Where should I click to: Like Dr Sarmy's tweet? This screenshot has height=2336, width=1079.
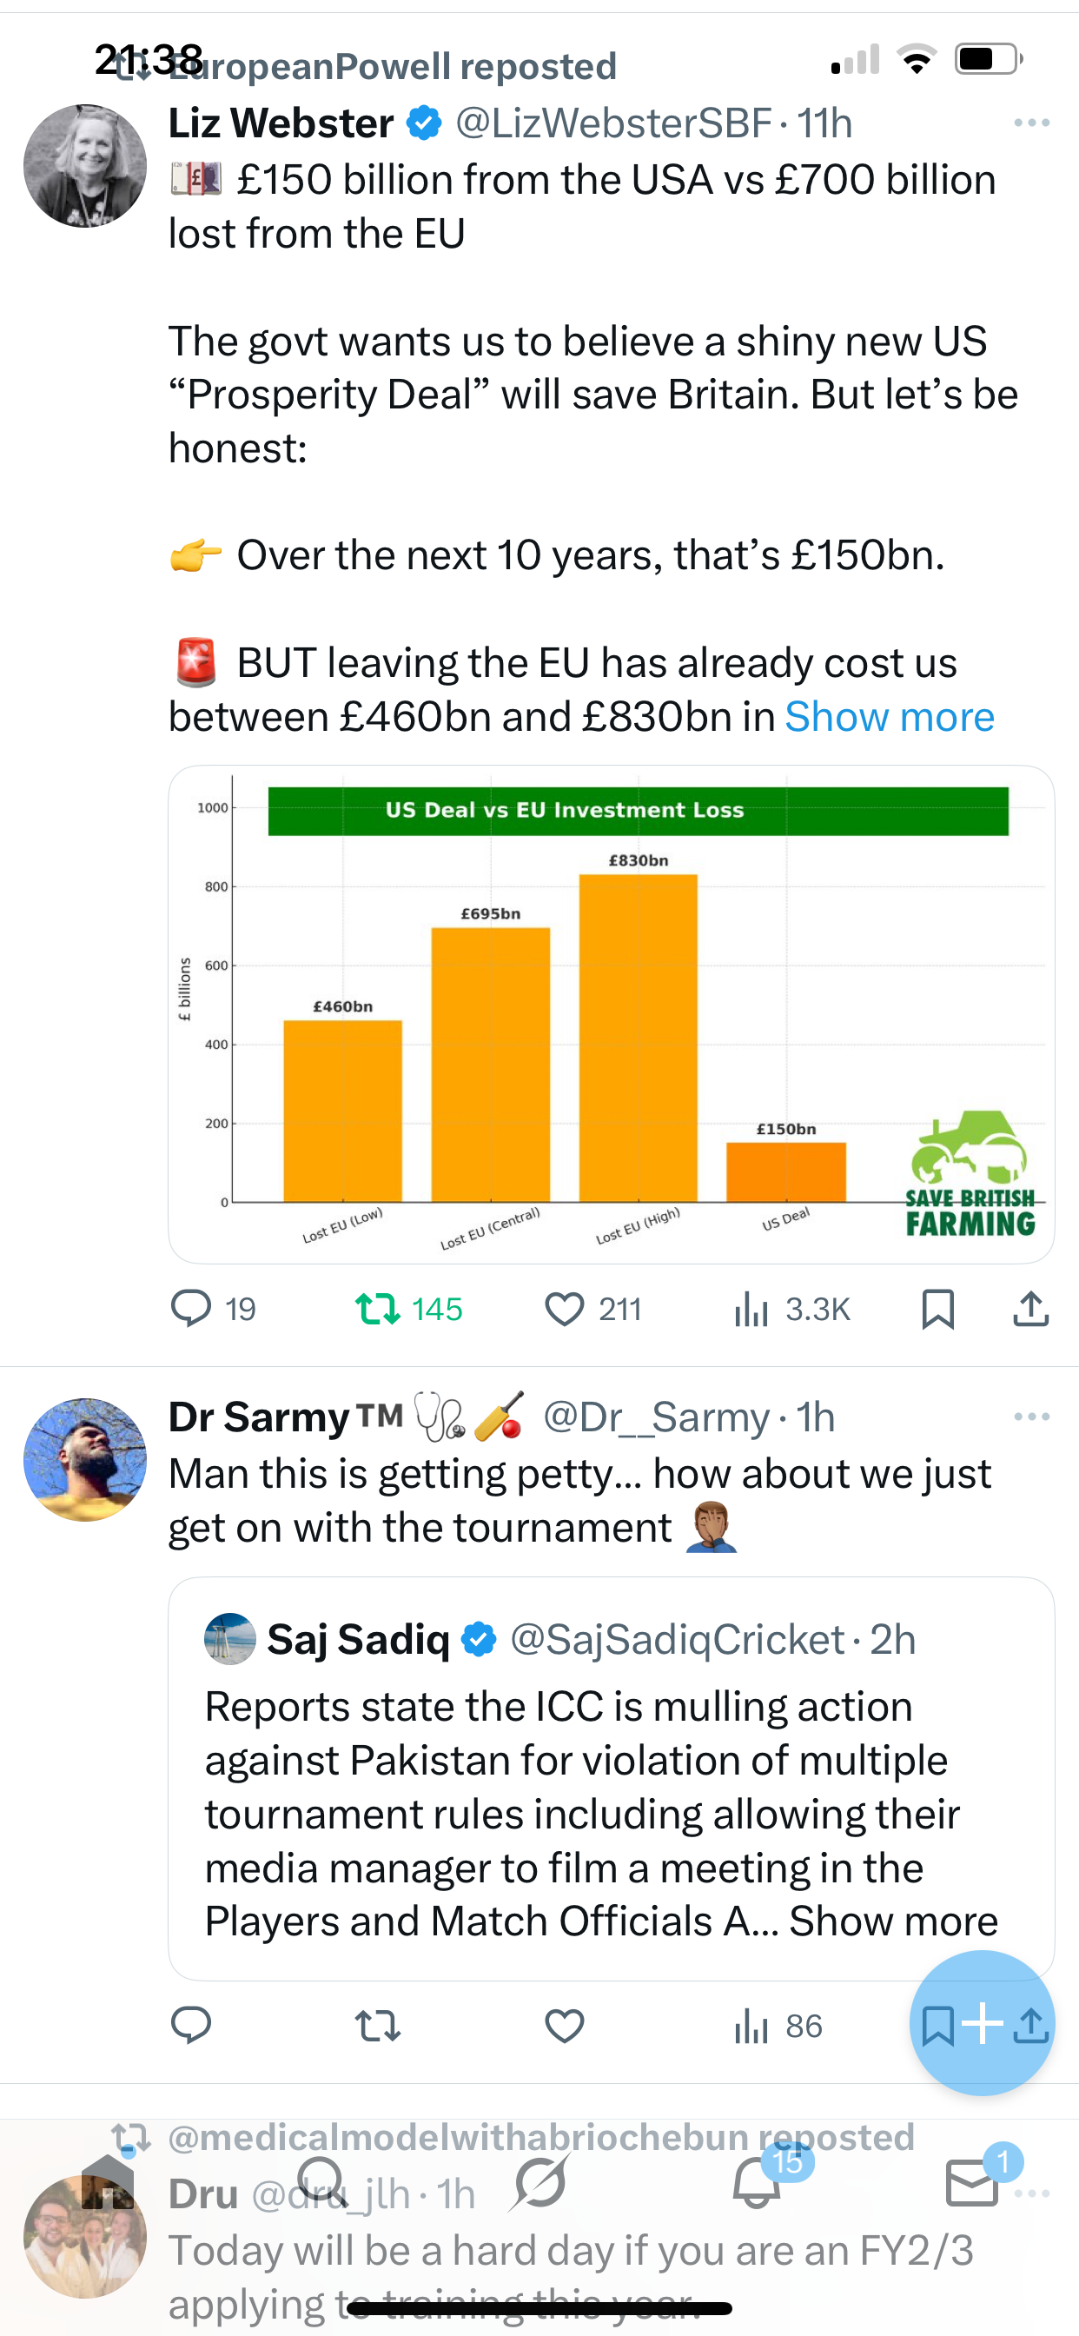(x=564, y=2025)
